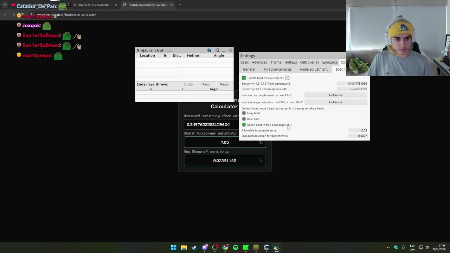The height and width of the screenshot is (253, 450).
Task: Toggle Enable boat measurements checkbox
Action: pyautogui.click(x=244, y=78)
